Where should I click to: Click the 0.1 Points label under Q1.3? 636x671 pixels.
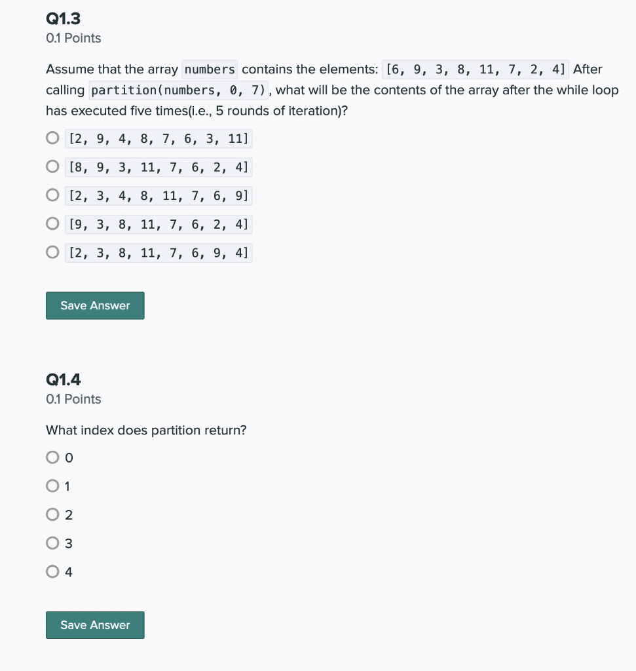coord(73,38)
